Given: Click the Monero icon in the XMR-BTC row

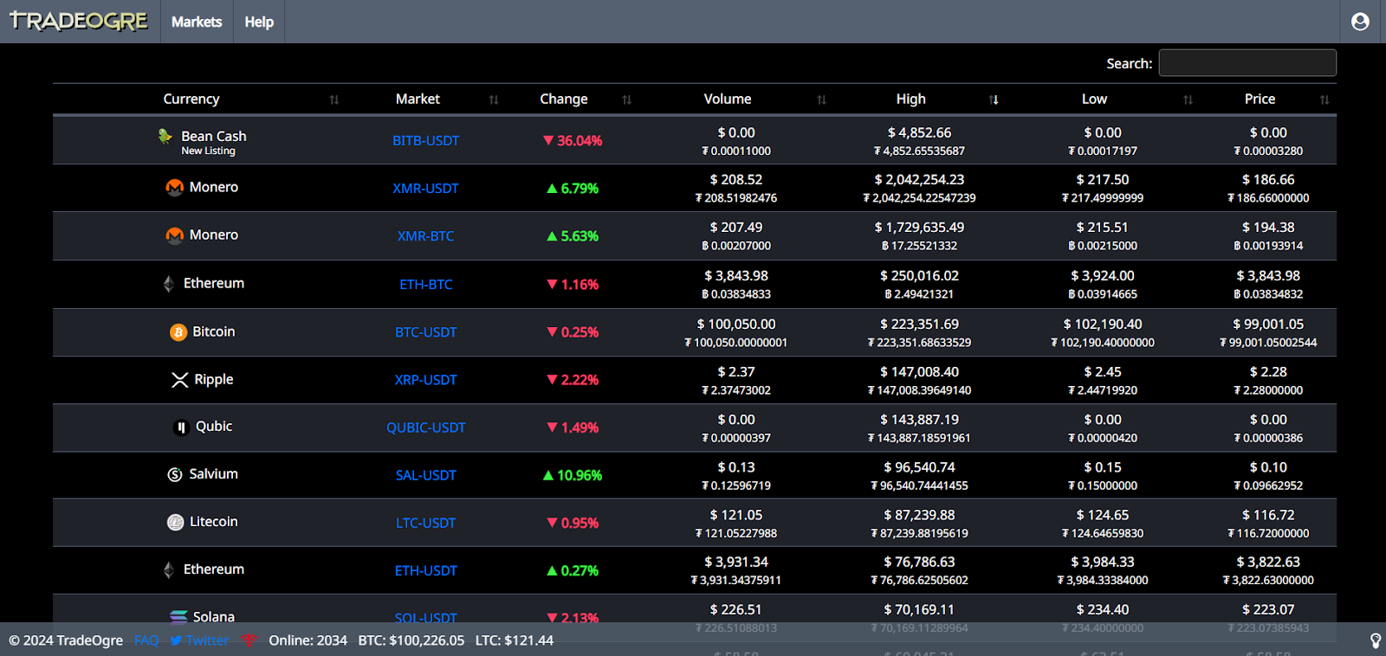Looking at the screenshot, I should coord(174,235).
